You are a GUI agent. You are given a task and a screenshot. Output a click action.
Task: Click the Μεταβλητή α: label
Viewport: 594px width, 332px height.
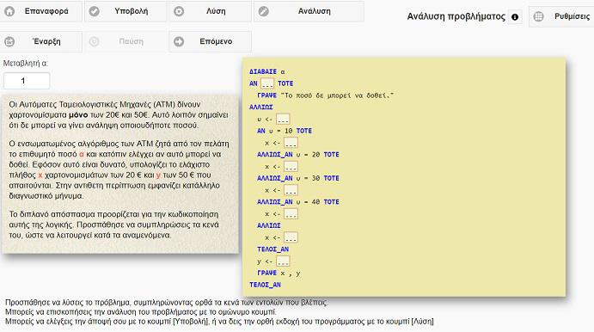(x=26, y=64)
